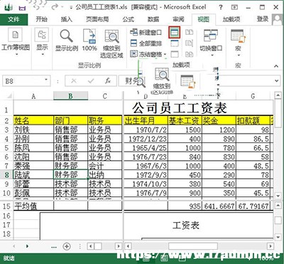Select date cell 1972/12/23
284x264 pixels.
(146, 139)
